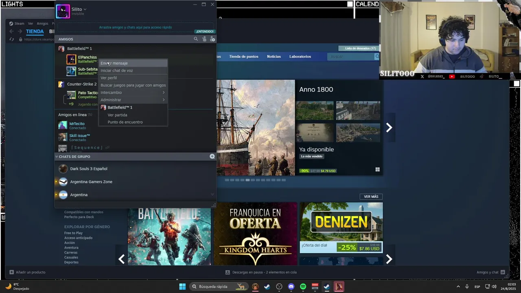Click Descargas en pausa status text
The width and height of the screenshot is (521, 293).
(x=264, y=272)
